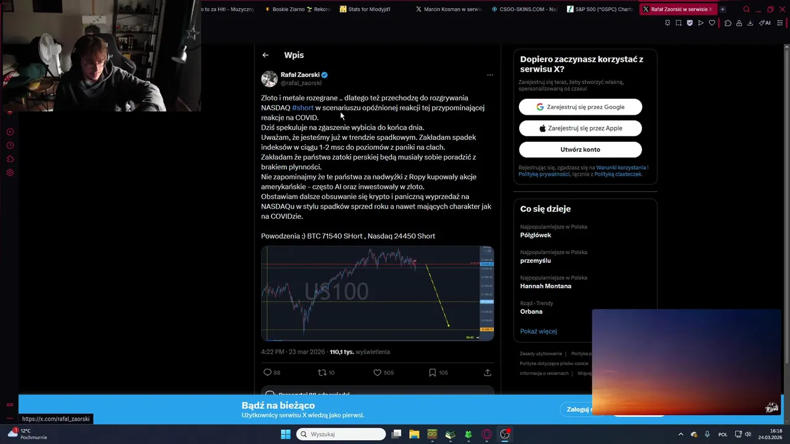Open the AI assistant toolbar button
The height and width of the screenshot is (444, 790).
tap(765, 23)
